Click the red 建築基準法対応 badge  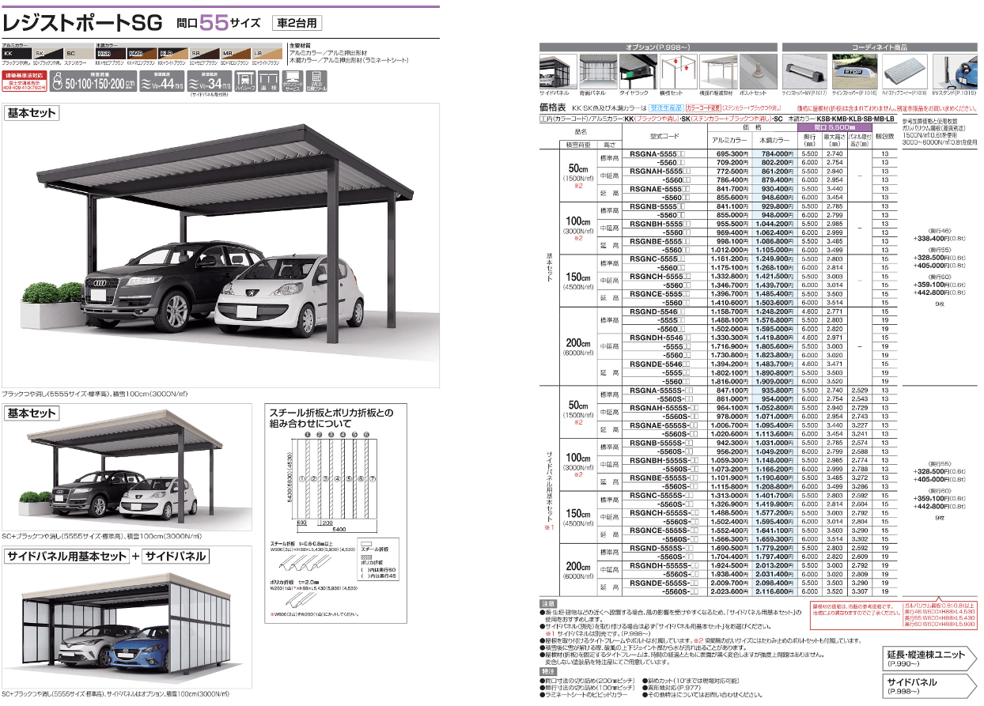tap(26, 81)
